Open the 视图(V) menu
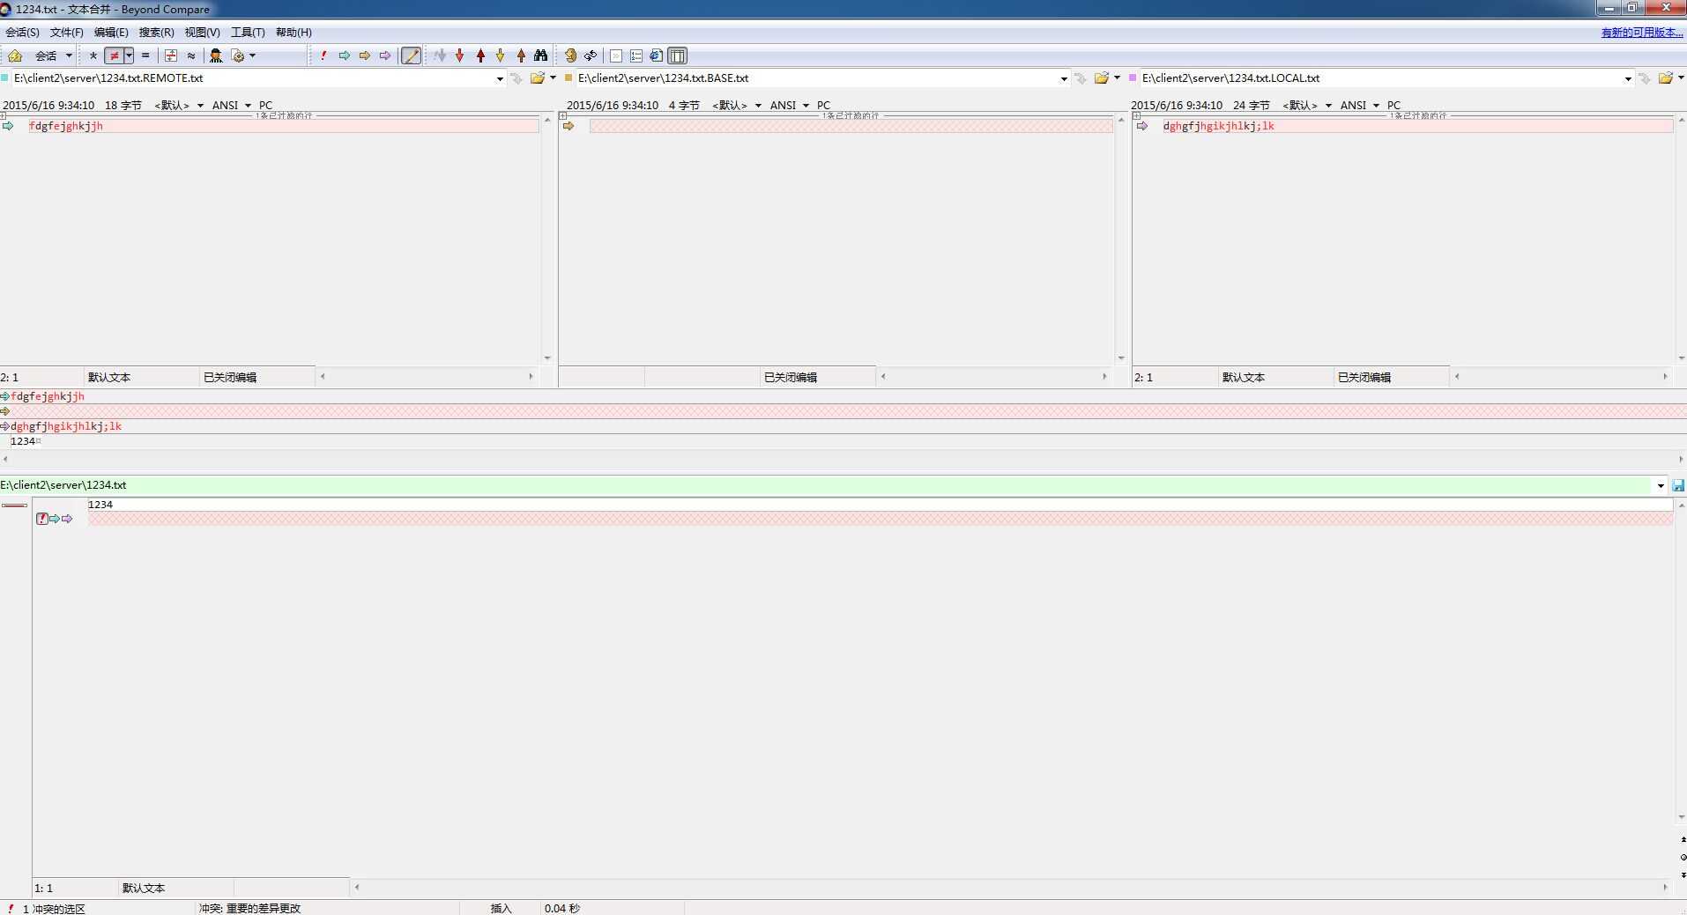The image size is (1687, 915). click(x=202, y=33)
